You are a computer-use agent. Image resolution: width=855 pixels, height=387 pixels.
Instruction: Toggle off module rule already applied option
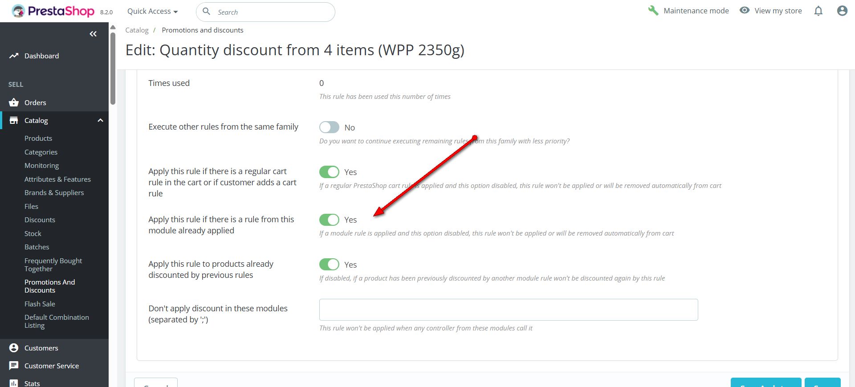click(x=329, y=220)
